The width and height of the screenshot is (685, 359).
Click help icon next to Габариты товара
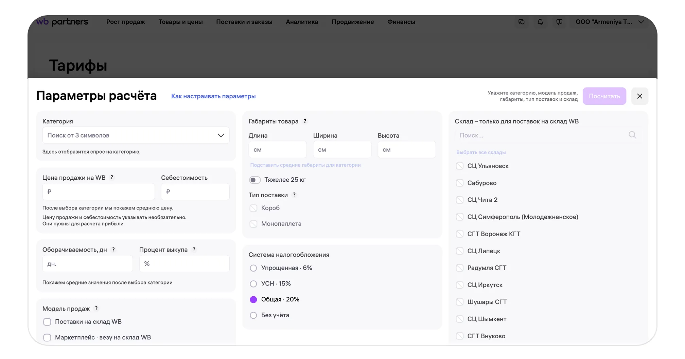pyautogui.click(x=305, y=121)
